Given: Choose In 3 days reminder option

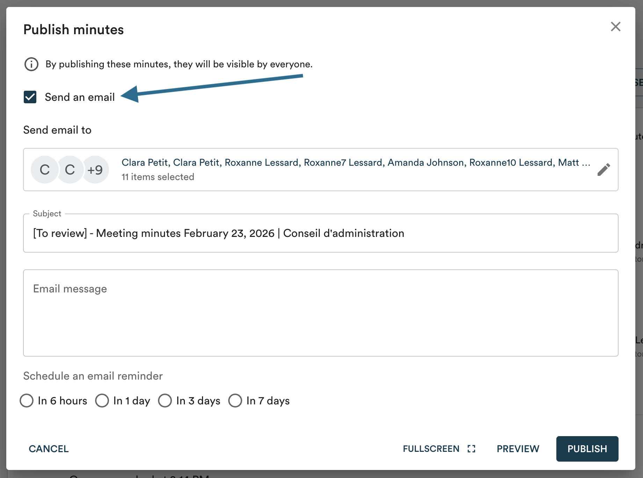Looking at the screenshot, I should coord(165,401).
